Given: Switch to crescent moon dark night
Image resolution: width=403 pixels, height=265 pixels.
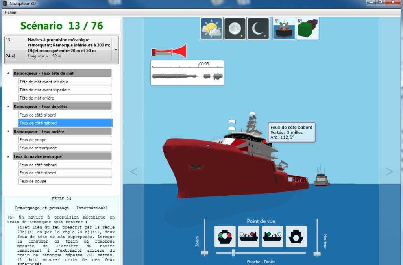Looking at the screenshot, I should [x=258, y=28].
